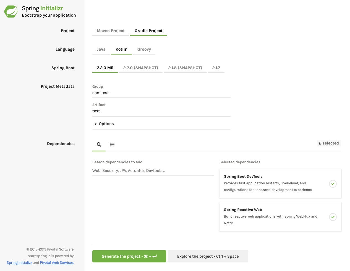The image size is (350, 271).
Task: Click the Spring Reactive Web card title
Action: coord(243,210)
